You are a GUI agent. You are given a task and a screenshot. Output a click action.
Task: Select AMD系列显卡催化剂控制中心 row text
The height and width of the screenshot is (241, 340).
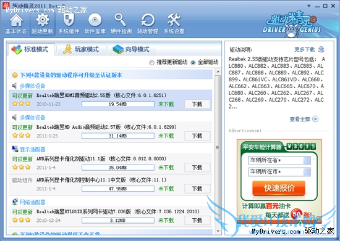coord(101,180)
